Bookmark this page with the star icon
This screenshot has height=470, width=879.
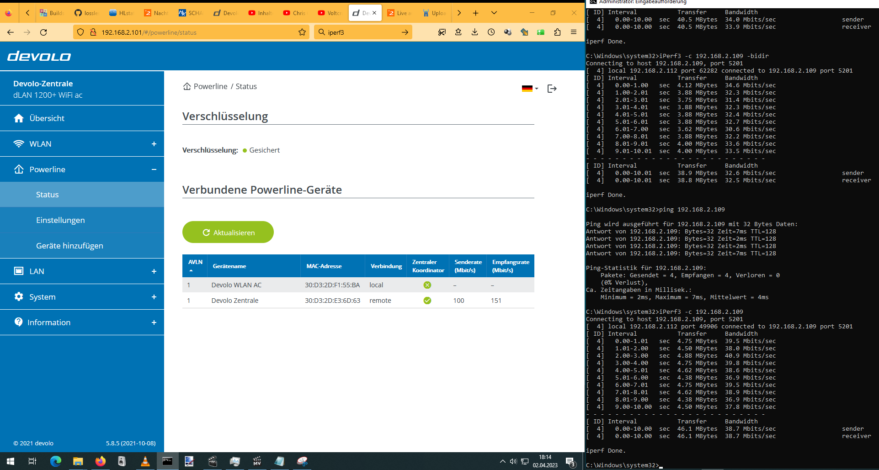tap(302, 32)
